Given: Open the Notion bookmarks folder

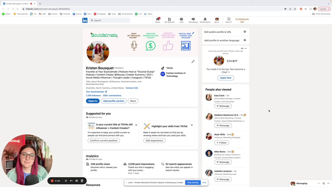Looking at the screenshot, I should point(53,14).
